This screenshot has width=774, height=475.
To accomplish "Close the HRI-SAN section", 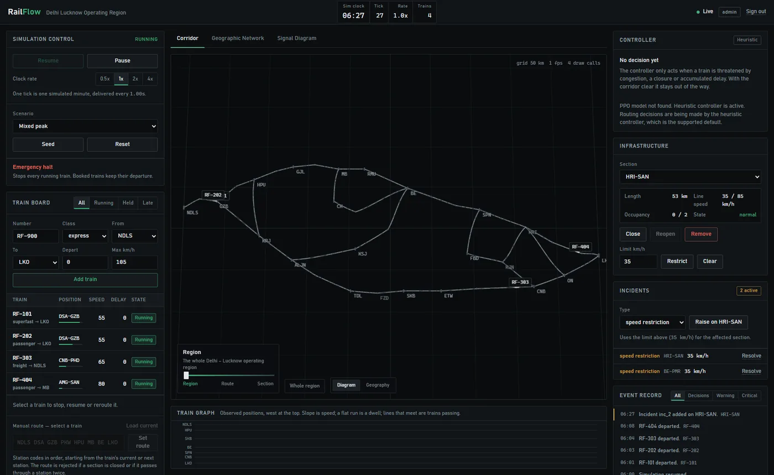I will tap(633, 234).
